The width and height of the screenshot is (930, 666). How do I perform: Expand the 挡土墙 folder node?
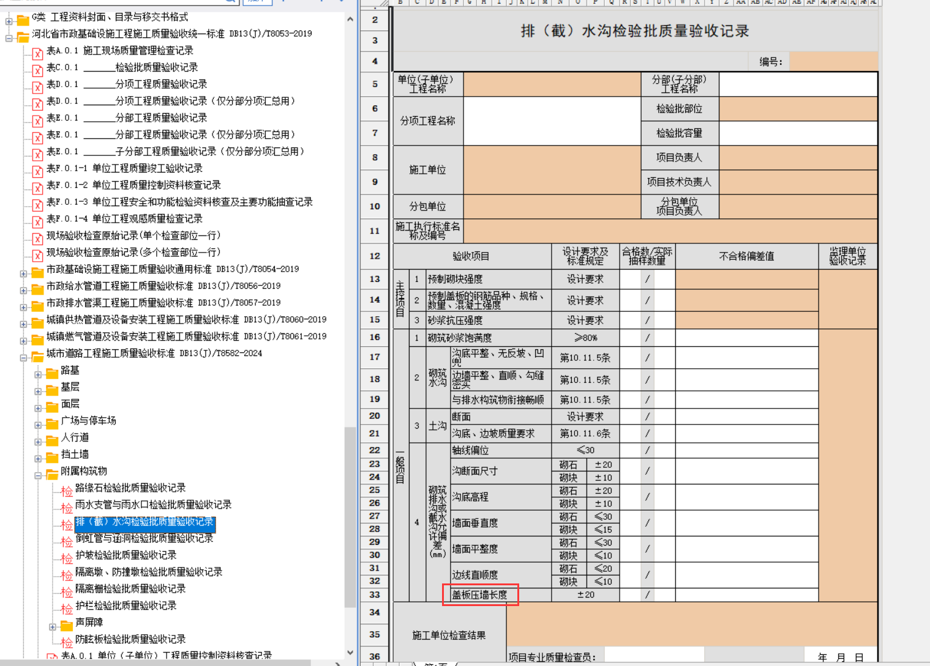[38, 458]
